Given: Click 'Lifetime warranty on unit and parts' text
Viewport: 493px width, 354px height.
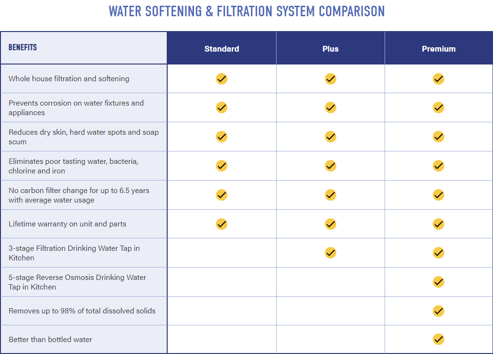Looking at the screenshot, I should pyautogui.click(x=67, y=224).
